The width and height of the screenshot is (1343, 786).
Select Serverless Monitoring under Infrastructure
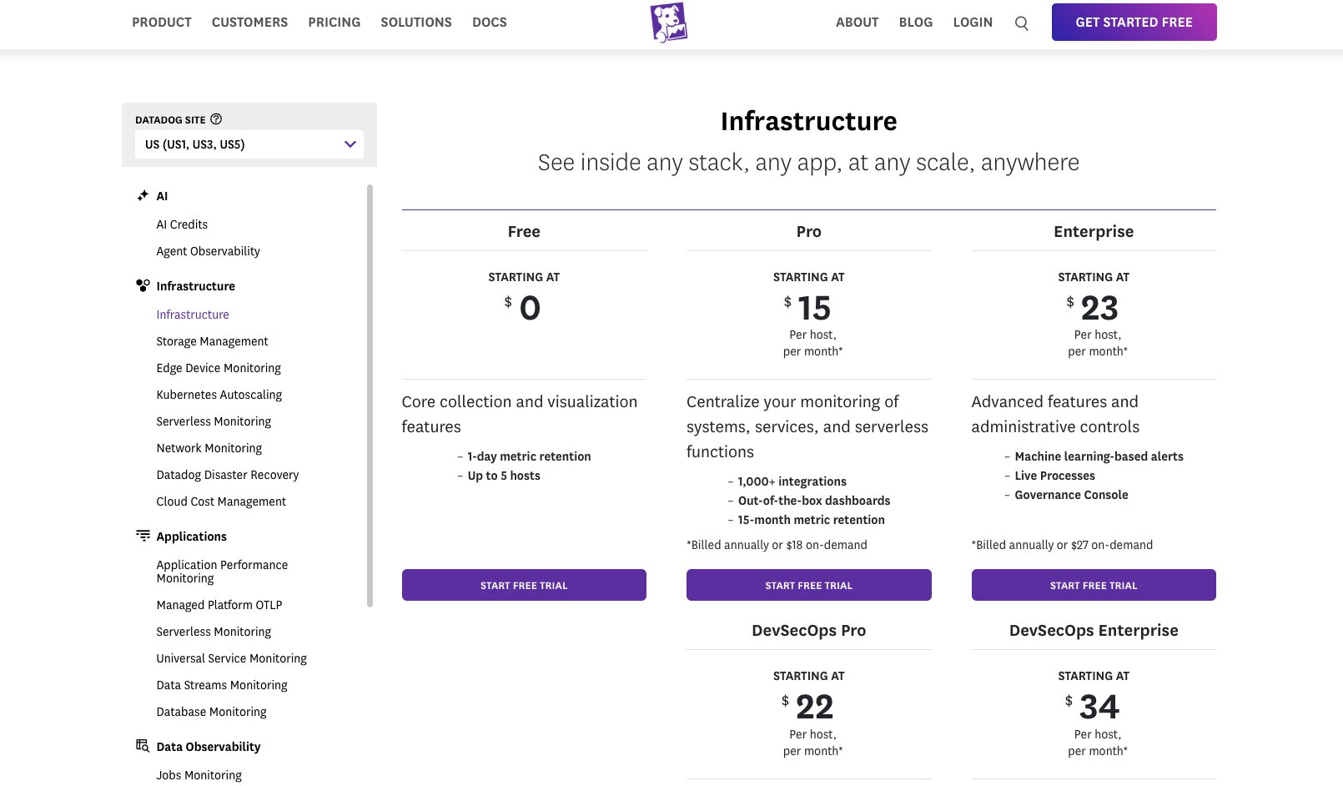tap(214, 421)
